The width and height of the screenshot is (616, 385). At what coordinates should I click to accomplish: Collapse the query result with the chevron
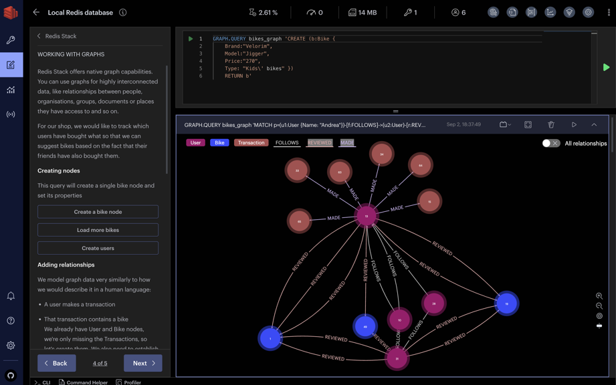[x=594, y=125]
